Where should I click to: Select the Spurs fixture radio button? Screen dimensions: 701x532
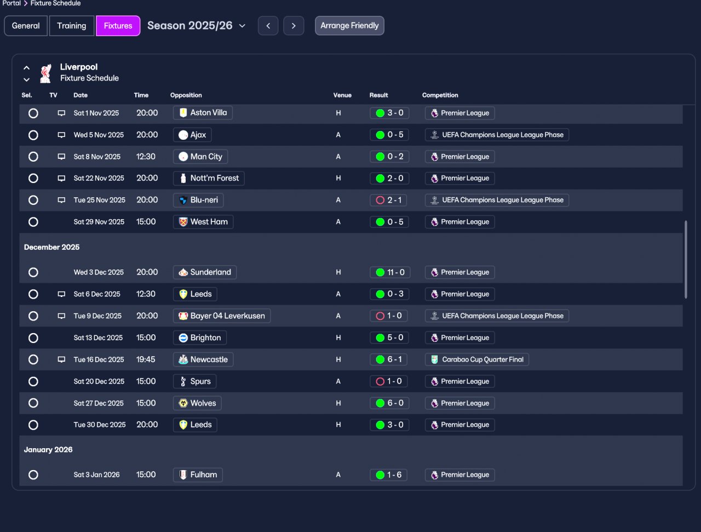coord(33,381)
